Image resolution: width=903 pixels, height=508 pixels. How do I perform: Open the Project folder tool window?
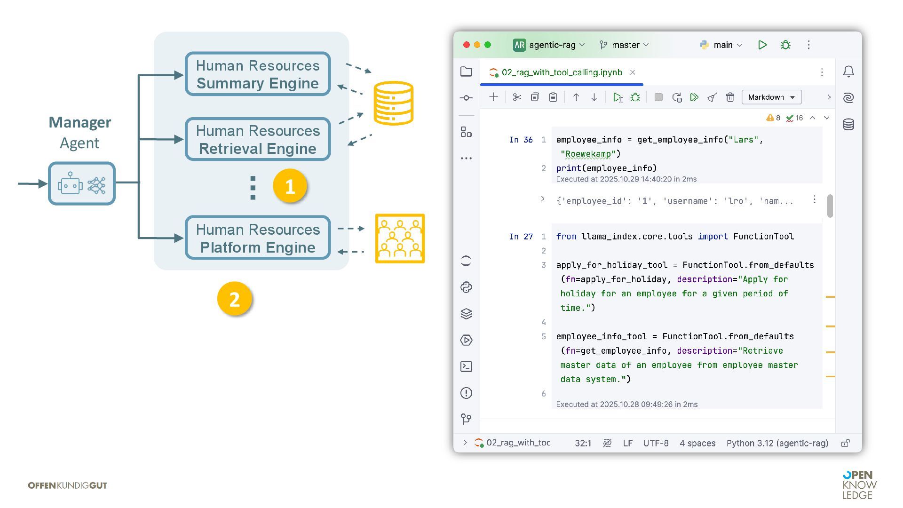click(x=466, y=71)
